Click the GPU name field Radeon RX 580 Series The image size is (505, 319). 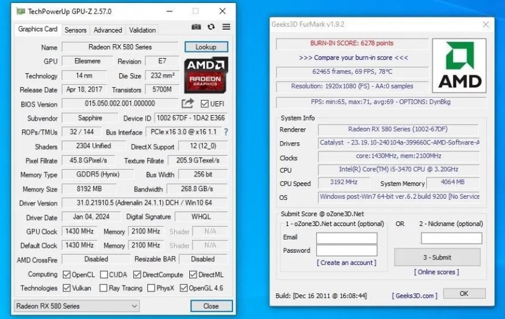120,47
